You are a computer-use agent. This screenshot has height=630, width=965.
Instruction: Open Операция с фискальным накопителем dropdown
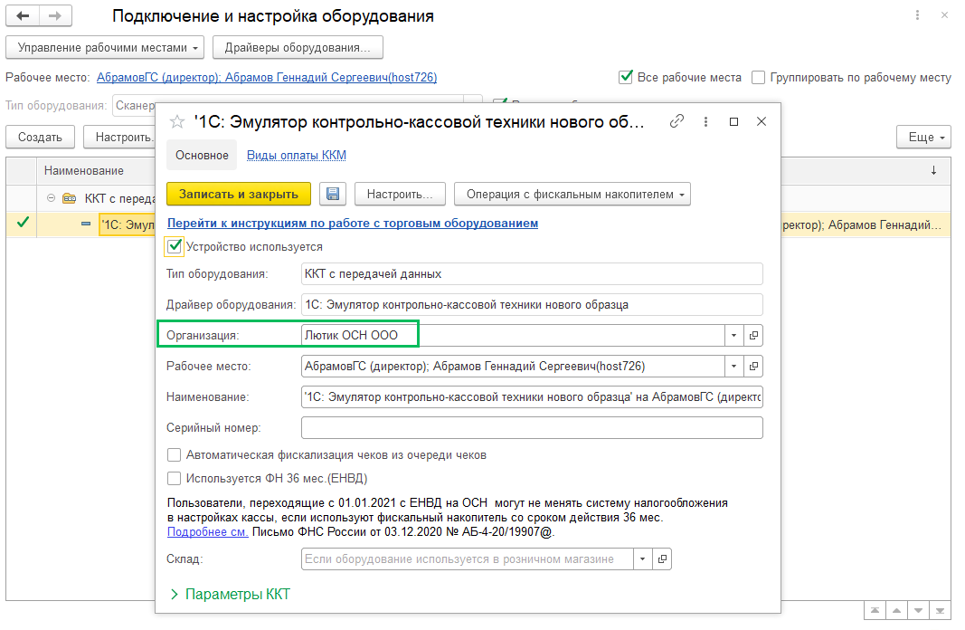coord(572,194)
